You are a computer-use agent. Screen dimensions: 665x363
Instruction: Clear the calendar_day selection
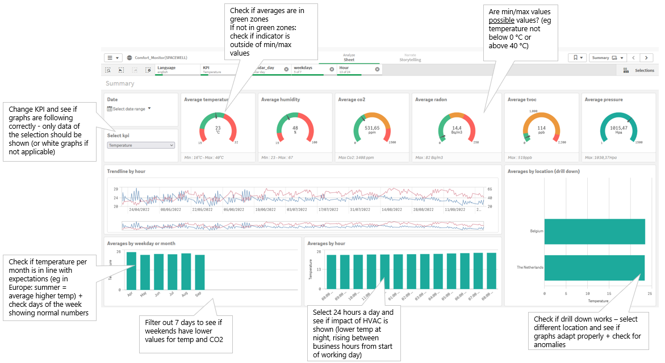[x=286, y=69]
